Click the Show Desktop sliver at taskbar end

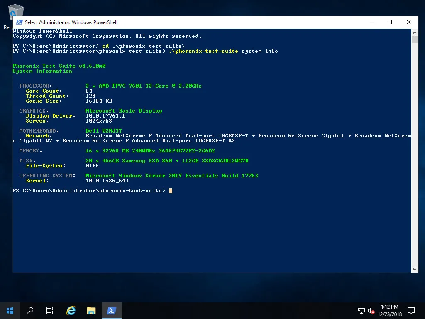[424, 311]
